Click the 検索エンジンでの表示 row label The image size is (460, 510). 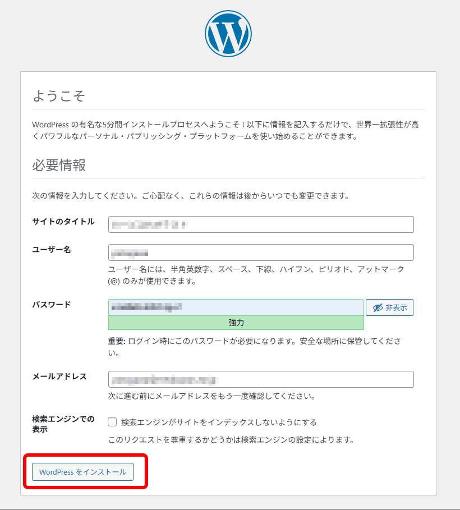pyautogui.click(x=63, y=424)
